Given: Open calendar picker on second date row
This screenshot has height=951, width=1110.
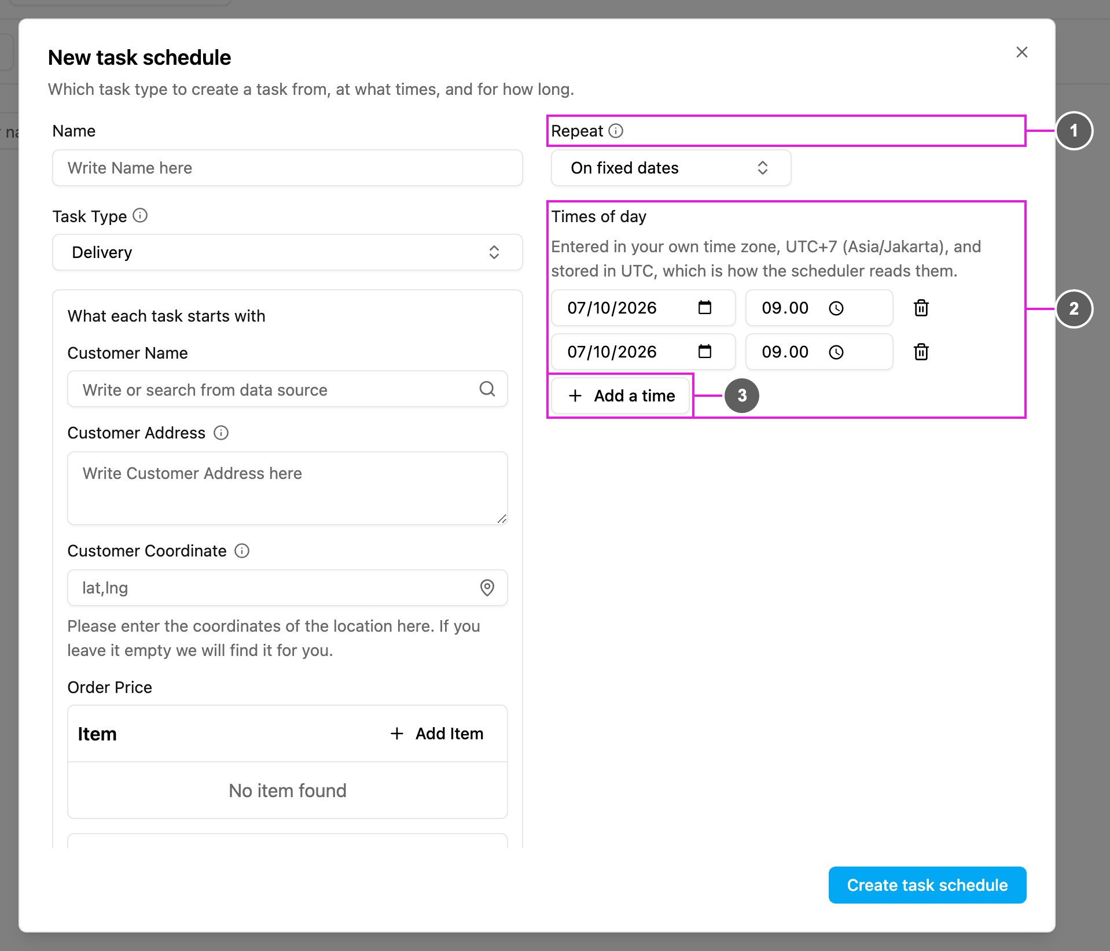Looking at the screenshot, I should (704, 352).
